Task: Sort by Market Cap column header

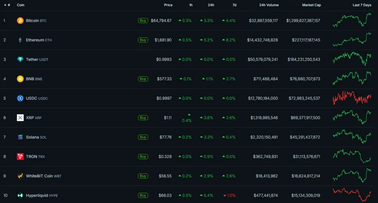Action: tap(311, 5)
